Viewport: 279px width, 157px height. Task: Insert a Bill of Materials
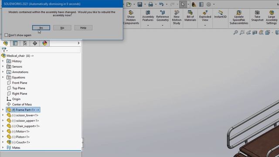pos(190,16)
